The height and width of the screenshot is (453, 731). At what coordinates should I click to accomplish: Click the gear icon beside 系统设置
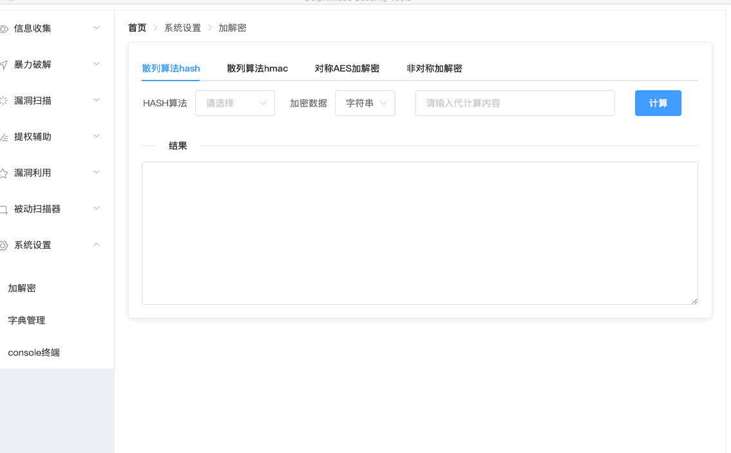pyautogui.click(x=4, y=246)
